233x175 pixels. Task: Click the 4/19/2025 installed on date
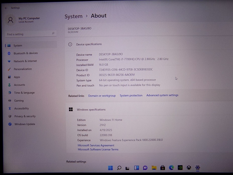coord(106,130)
